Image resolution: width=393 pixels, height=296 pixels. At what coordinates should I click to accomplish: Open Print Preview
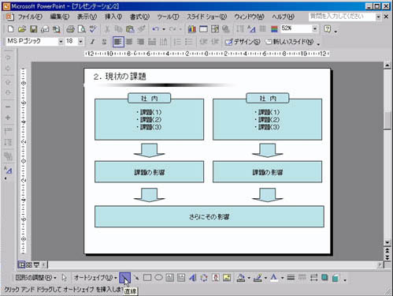[x=82, y=29]
